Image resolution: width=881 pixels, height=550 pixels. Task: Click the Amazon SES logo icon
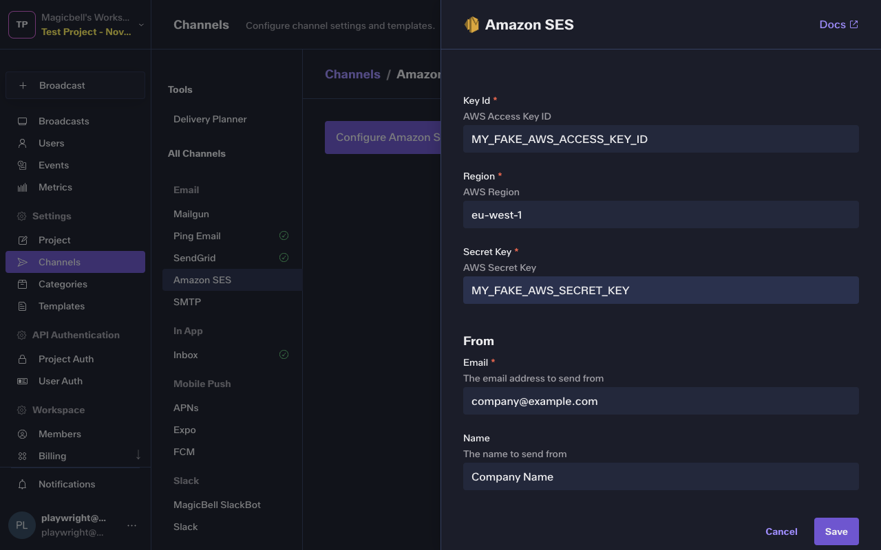471,25
